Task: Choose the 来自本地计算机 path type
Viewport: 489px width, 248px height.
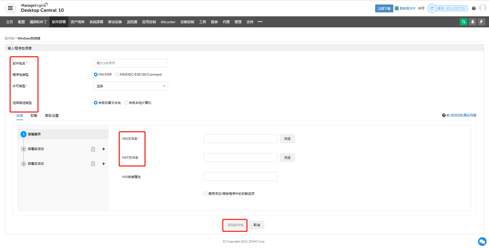Action: click(126, 103)
